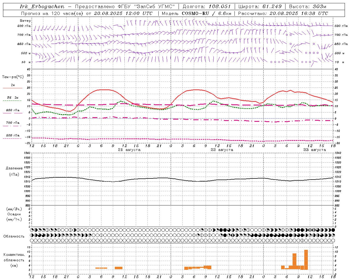The width and height of the screenshot is (349, 279).
Task: Click the left -20 temperature axis value
Action: pos(28,143)
